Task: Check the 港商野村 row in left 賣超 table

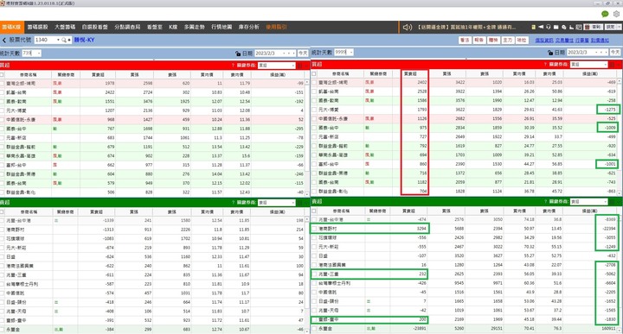Action: [x=2, y=230]
